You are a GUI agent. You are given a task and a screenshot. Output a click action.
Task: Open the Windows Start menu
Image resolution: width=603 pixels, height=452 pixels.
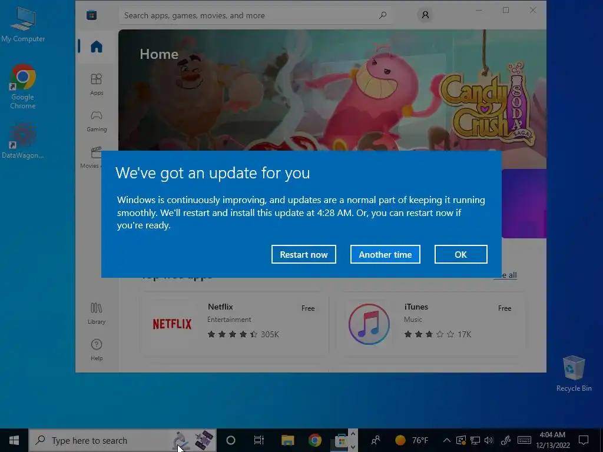pos(14,440)
